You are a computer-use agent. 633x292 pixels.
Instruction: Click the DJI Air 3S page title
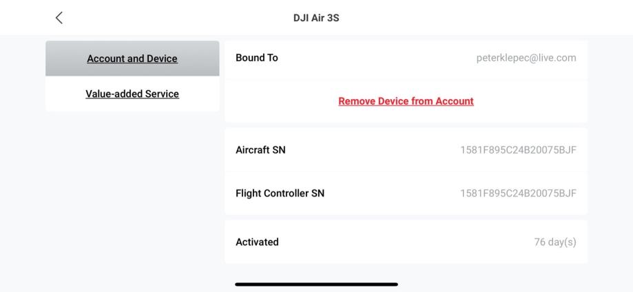(x=316, y=19)
